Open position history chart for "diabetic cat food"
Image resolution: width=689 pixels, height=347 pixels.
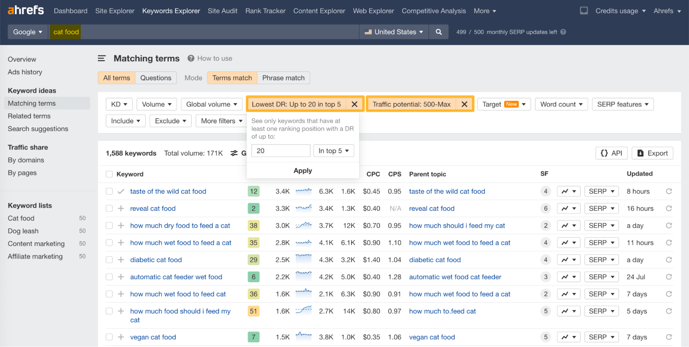[565, 260]
